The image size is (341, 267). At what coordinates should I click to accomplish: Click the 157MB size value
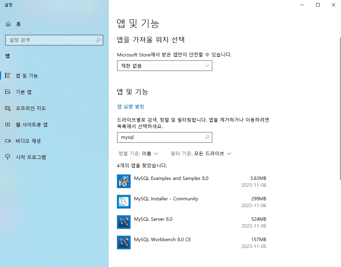259,239
